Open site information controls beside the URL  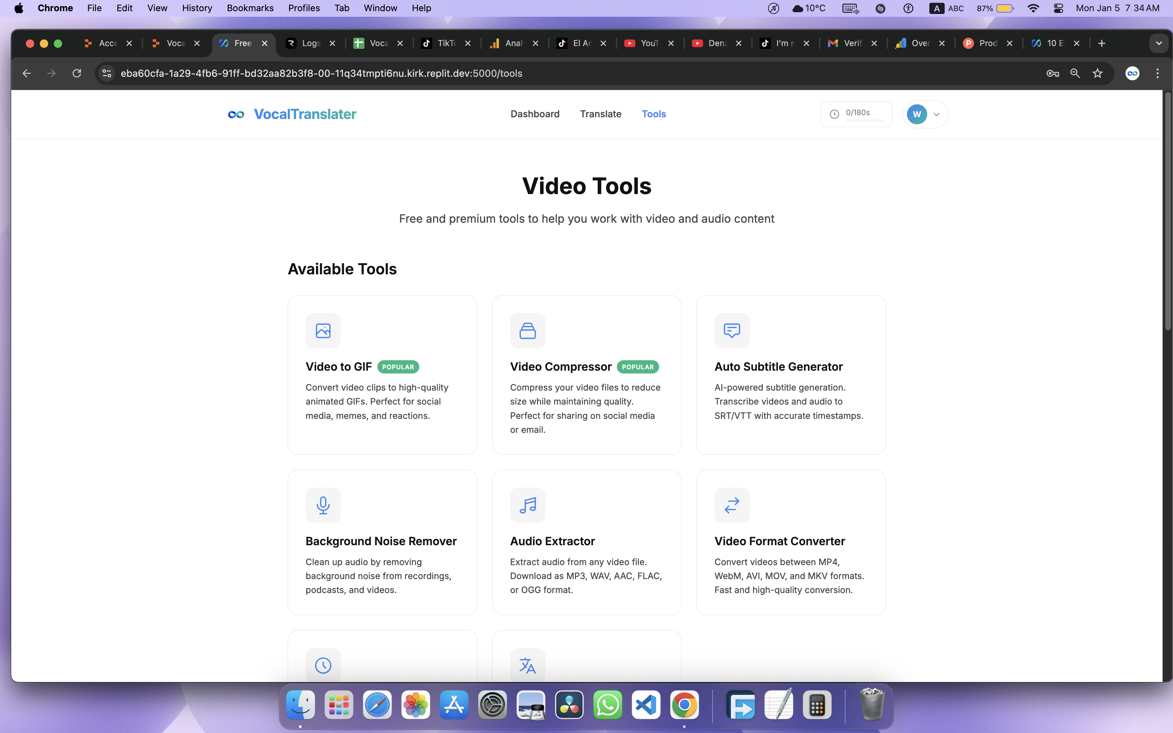click(106, 73)
